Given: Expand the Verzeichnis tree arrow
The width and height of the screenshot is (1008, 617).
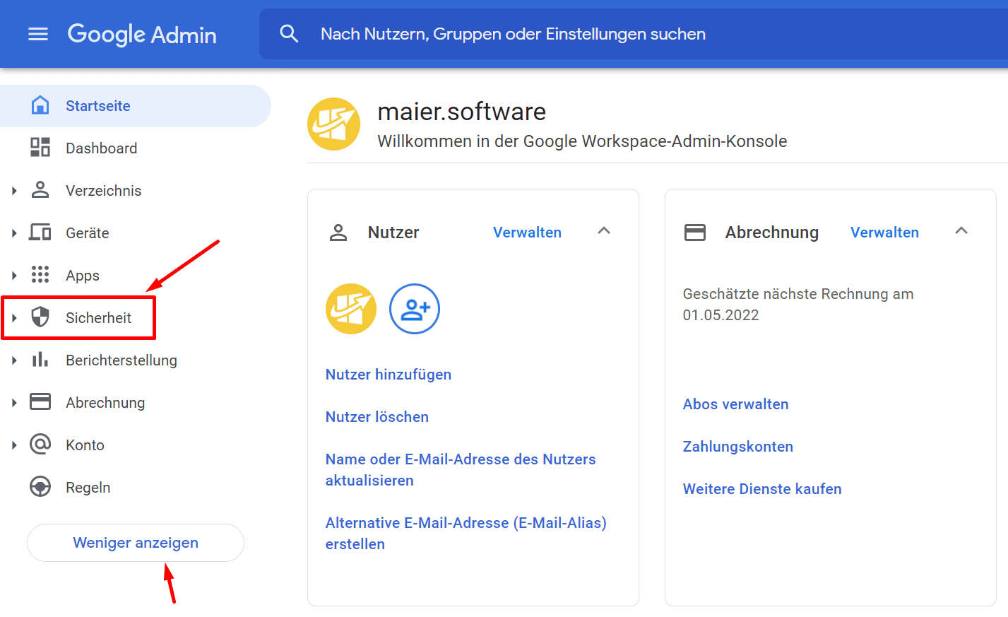Looking at the screenshot, I should 14,191.
